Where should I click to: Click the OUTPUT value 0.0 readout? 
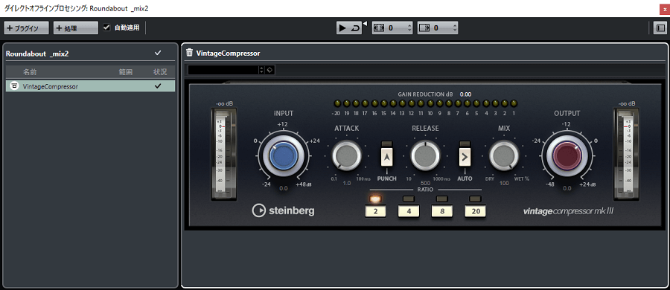[567, 188]
